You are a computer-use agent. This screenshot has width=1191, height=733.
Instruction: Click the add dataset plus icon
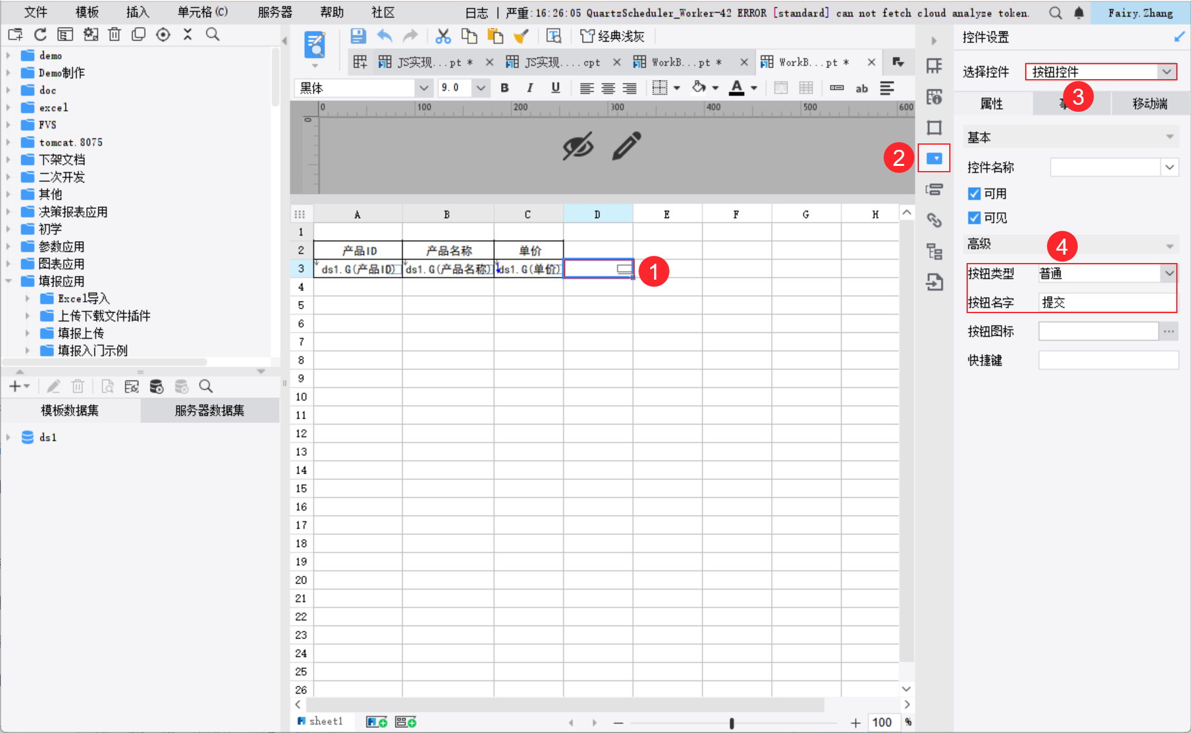[x=15, y=386]
